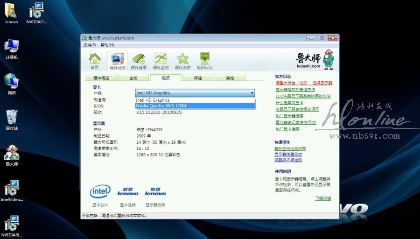Switch to the 硬件概览 tab
Viewport: 420px width, 239px height.
pyautogui.click(x=101, y=78)
